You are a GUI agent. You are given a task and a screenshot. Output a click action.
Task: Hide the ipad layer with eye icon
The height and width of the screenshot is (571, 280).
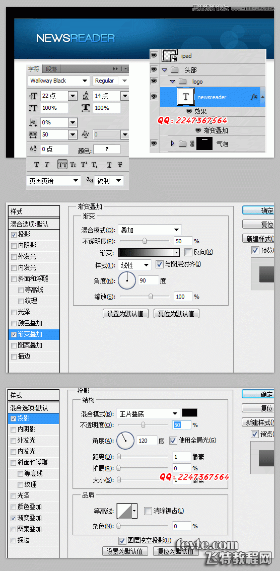(x=155, y=55)
